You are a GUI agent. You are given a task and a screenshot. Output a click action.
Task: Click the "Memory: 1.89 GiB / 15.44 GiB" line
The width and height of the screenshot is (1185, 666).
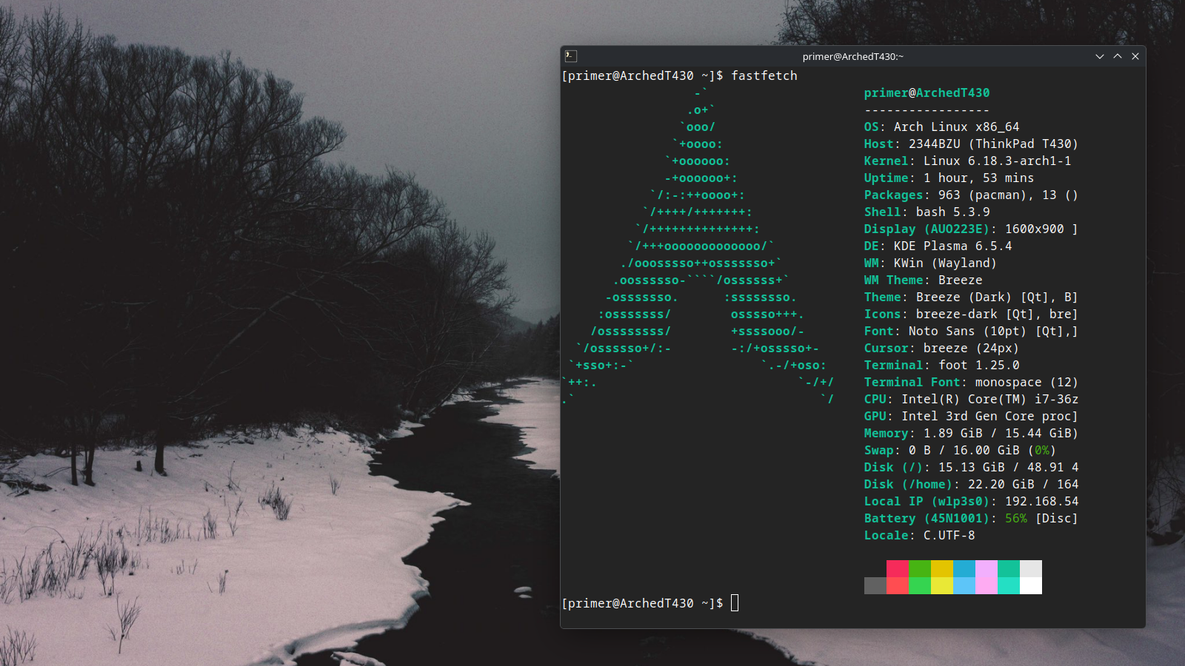tap(971, 433)
